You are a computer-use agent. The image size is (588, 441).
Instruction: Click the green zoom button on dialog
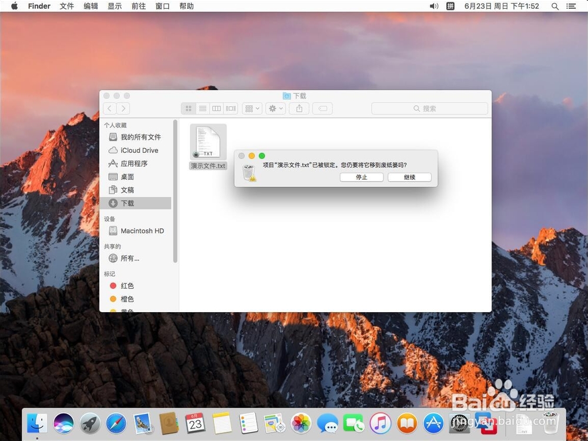[262, 156]
